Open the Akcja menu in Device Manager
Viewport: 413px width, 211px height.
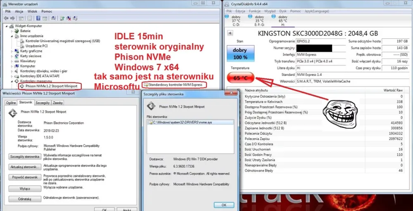point(19,11)
